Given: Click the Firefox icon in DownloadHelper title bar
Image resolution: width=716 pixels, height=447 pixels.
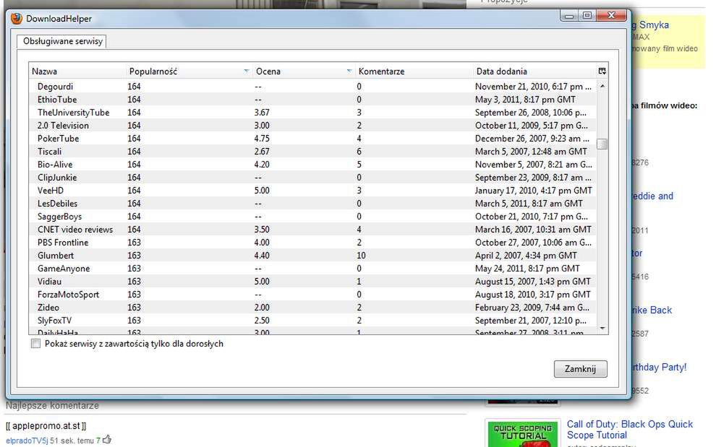Looking at the screenshot, I should 17,18.
